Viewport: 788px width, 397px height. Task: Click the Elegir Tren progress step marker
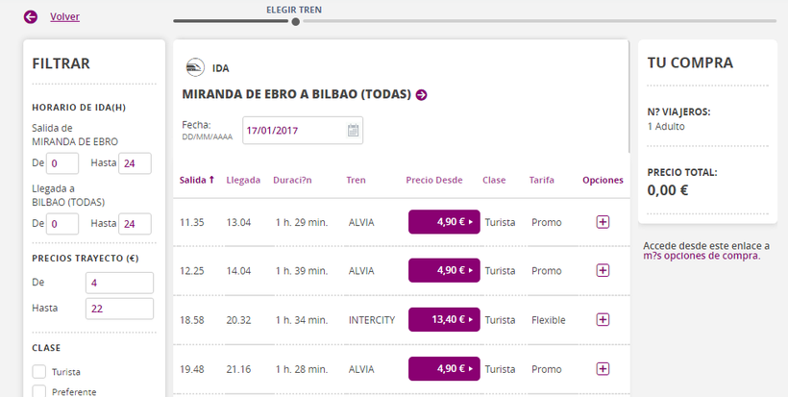pyautogui.click(x=296, y=20)
